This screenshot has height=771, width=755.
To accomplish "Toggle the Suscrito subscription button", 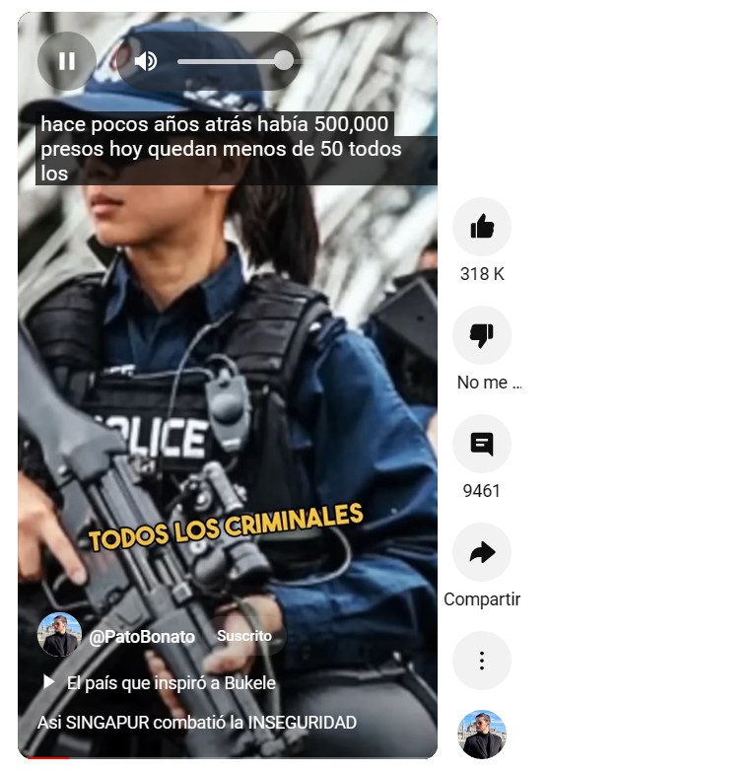I will pyautogui.click(x=244, y=636).
